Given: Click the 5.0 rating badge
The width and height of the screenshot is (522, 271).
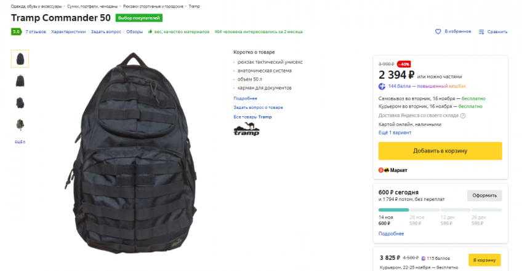Looking at the screenshot, I should click(x=16, y=31).
